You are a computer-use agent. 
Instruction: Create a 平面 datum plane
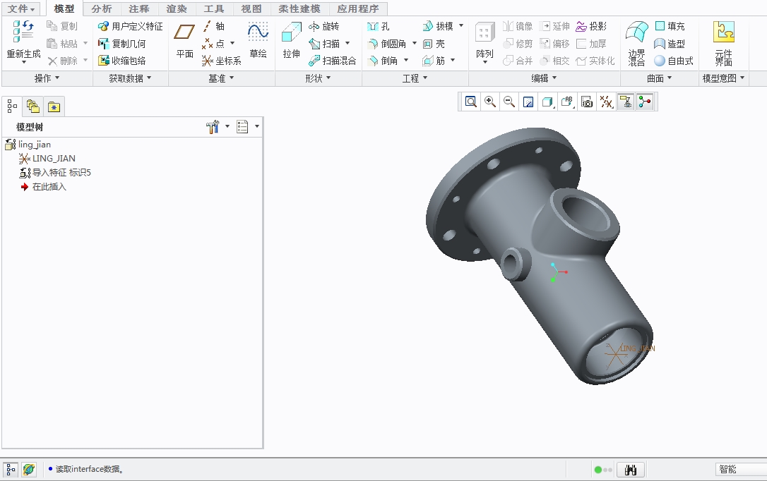point(184,40)
